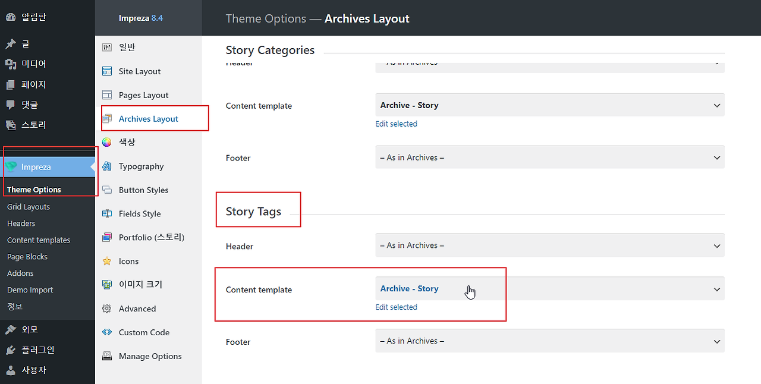Click Edit selected under Story Tags
The image size is (761, 384).
(x=397, y=307)
